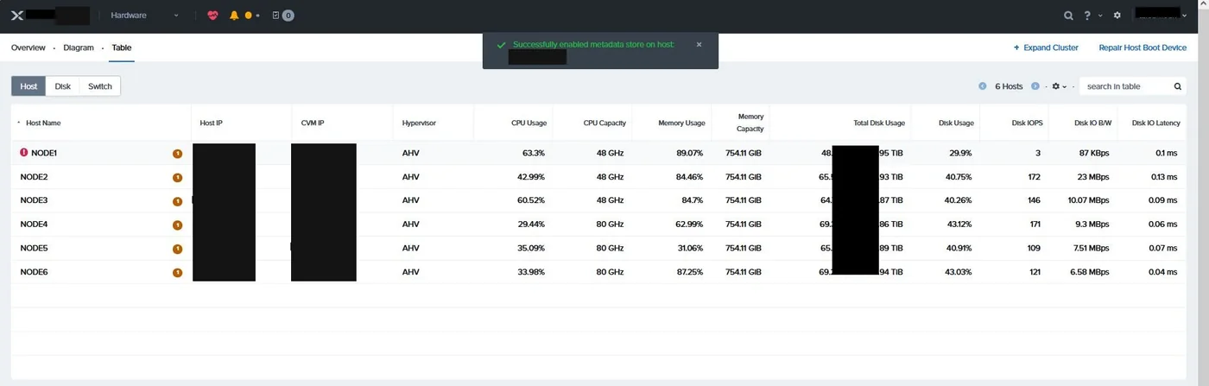Click the orange warning badge on NODE6
1209x386 pixels.
[x=177, y=272]
